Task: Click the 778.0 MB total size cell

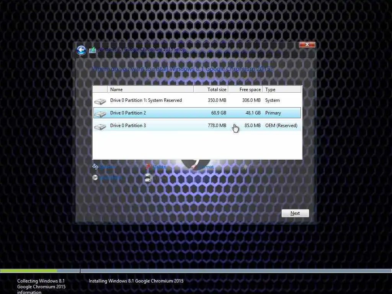Action: [x=217, y=126]
